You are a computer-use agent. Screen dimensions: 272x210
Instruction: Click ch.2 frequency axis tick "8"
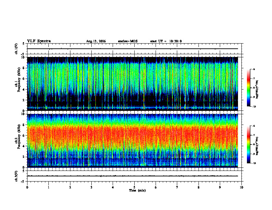coord(24,125)
